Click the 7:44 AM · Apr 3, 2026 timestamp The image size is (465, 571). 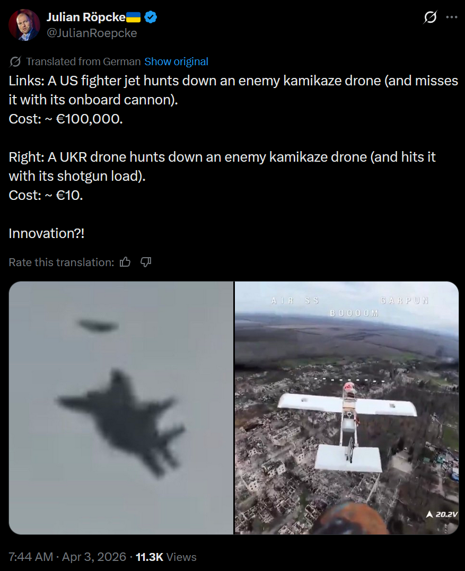coord(67,557)
